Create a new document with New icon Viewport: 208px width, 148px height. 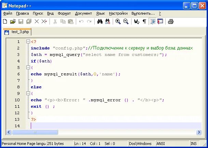[5, 21]
